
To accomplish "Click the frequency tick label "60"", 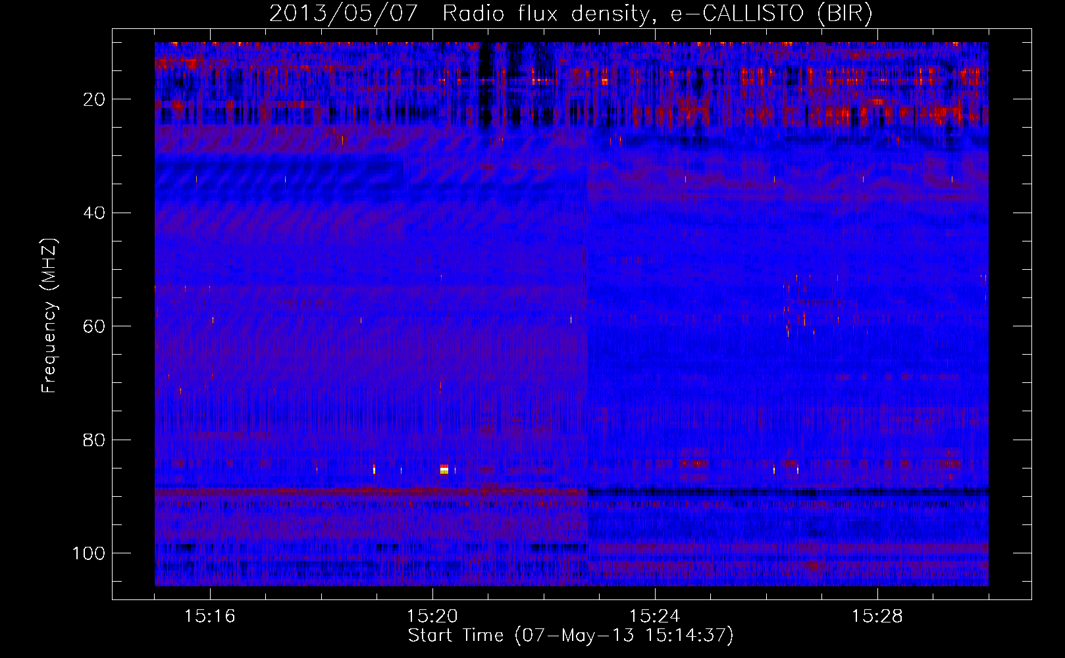I will click(x=95, y=326).
